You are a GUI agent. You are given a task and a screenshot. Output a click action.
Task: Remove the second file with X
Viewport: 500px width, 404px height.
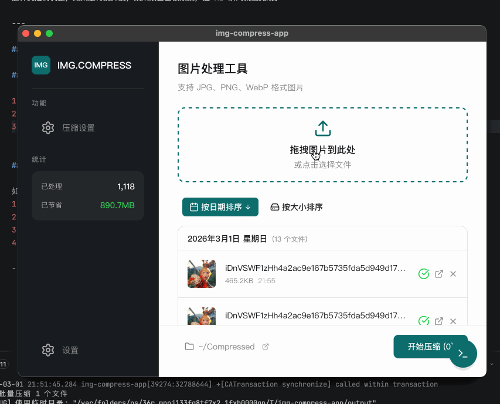(x=453, y=321)
